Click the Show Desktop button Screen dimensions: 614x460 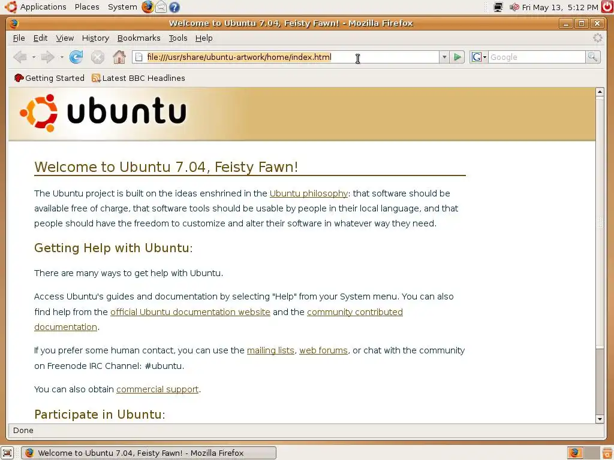[7, 453]
